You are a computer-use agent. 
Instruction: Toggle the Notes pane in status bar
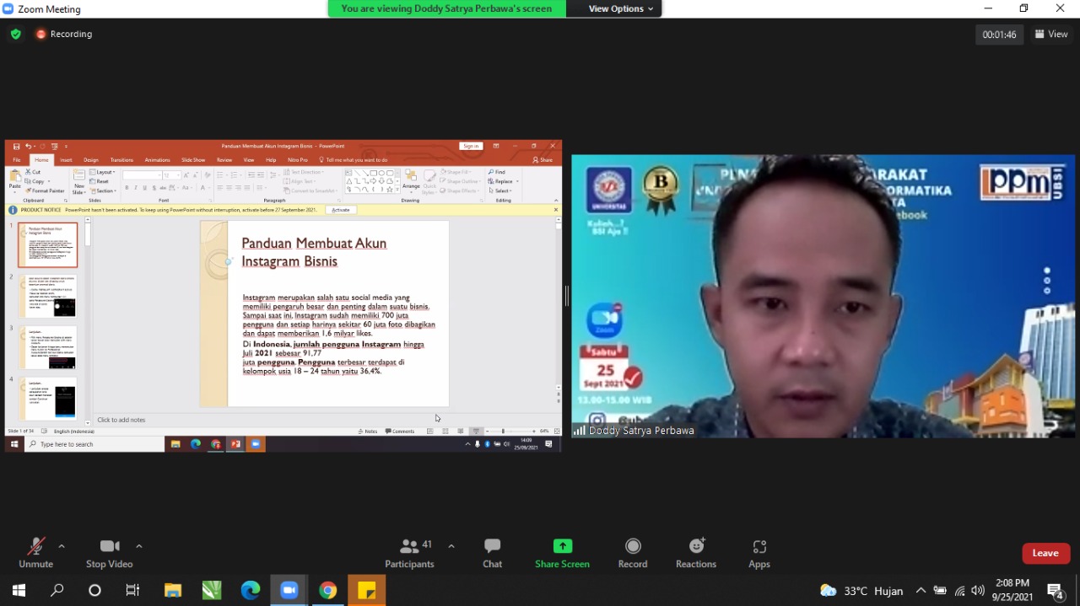pyautogui.click(x=368, y=431)
